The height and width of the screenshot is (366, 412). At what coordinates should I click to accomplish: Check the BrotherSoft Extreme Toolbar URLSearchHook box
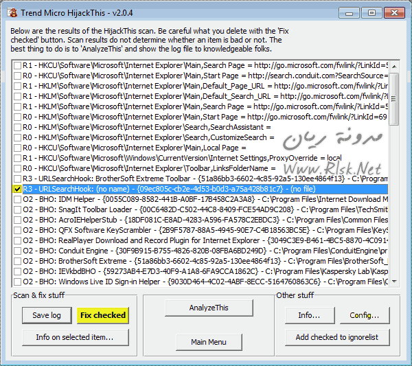(17, 179)
